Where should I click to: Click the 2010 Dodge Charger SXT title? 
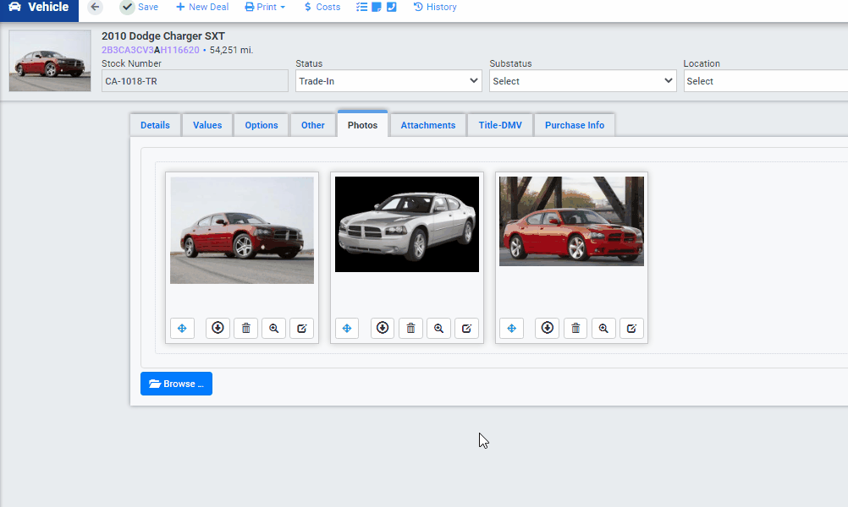pyautogui.click(x=163, y=36)
